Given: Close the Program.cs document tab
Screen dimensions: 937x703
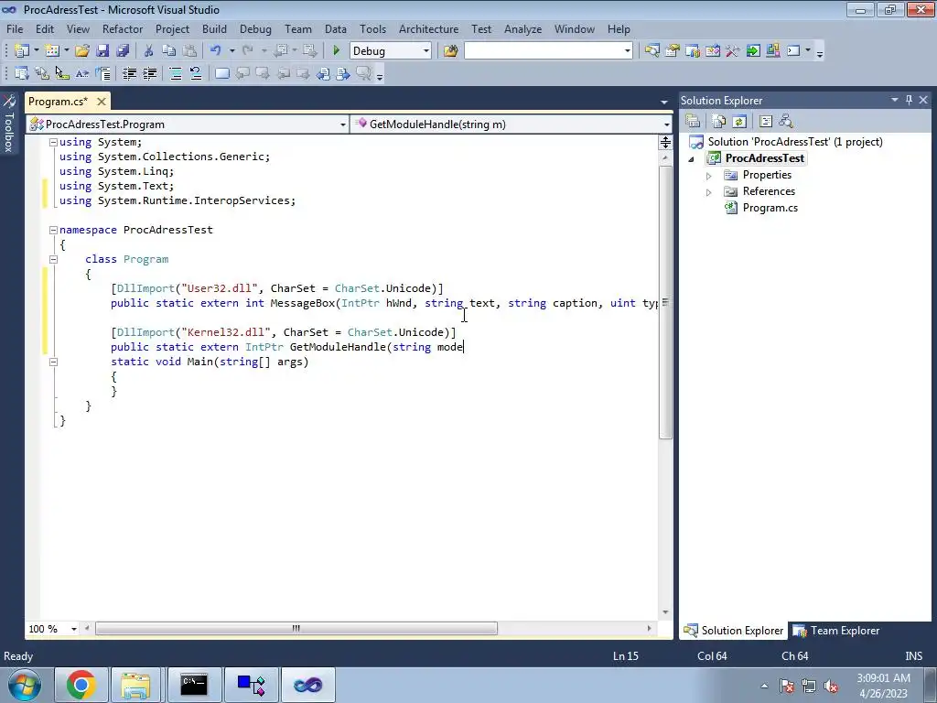Looking at the screenshot, I should tap(102, 102).
